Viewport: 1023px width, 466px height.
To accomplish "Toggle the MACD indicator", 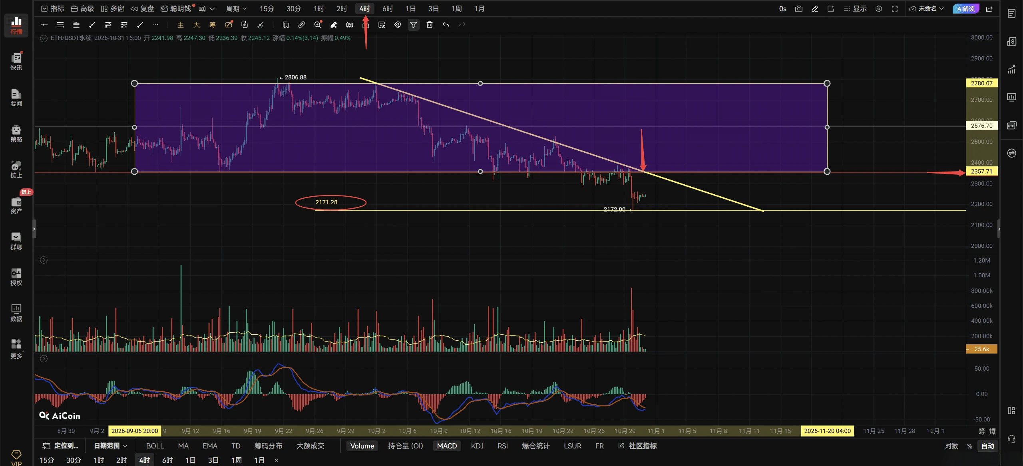I will [447, 446].
